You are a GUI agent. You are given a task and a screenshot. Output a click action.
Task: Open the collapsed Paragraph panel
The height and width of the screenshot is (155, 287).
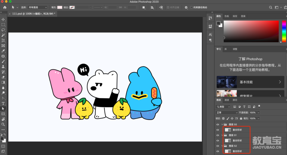pyautogui.click(x=210, y=40)
